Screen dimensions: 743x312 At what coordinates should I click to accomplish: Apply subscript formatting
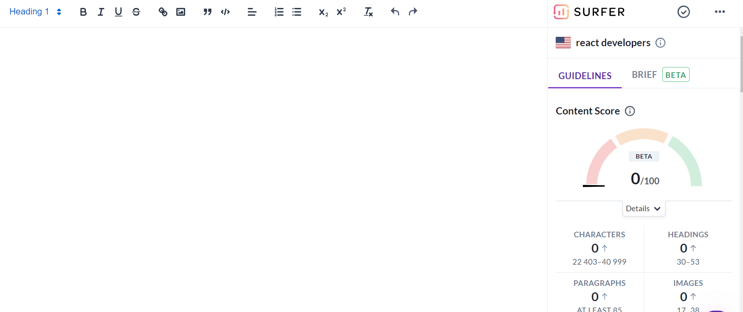(x=323, y=12)
